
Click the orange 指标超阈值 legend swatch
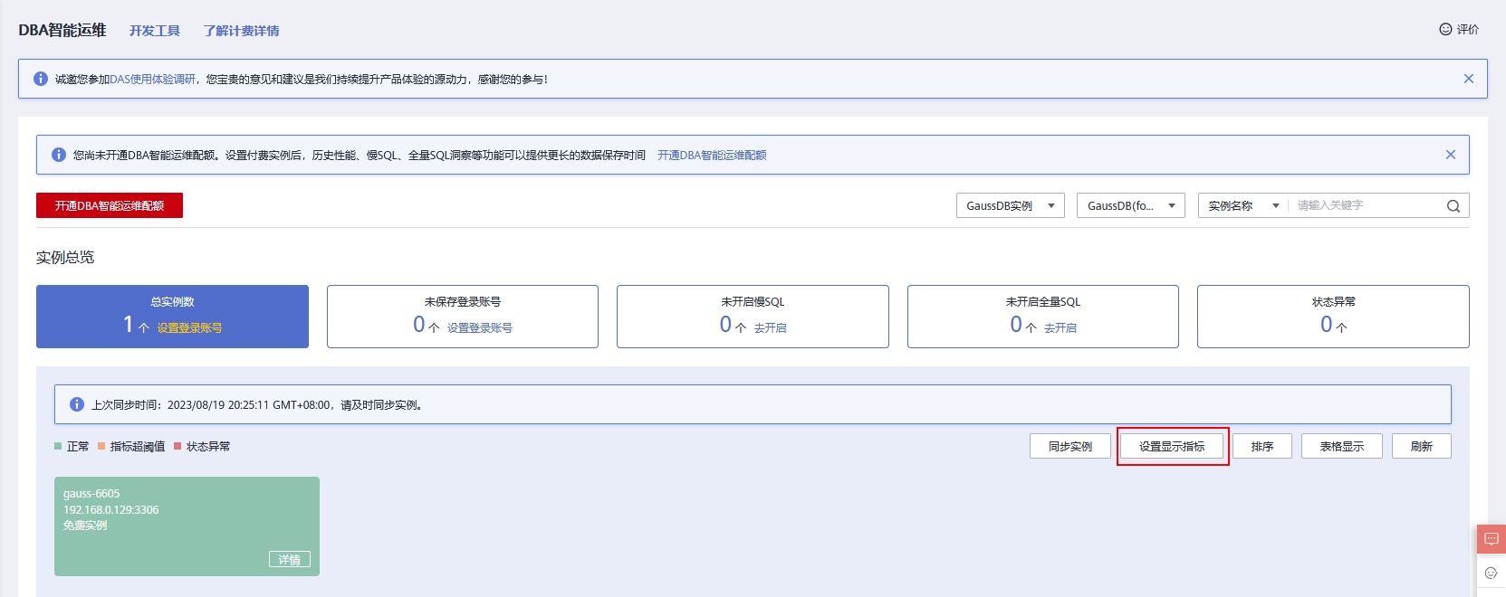pyautogui.click(x=101, y=446)
